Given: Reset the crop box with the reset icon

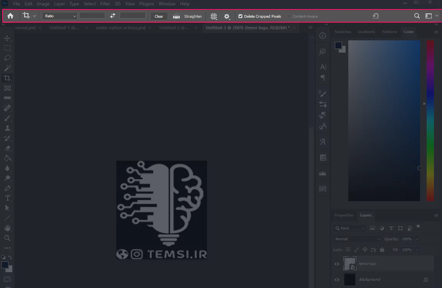Looking at the screenshot, I should (x=376, y=16).
